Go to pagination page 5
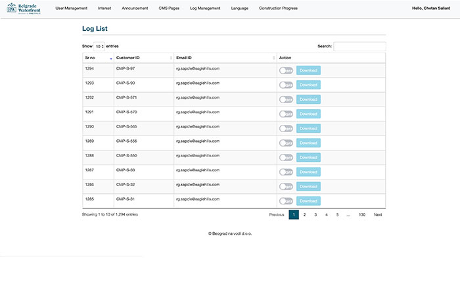Viewport: 460px width, 286px height. click(337, 214)
